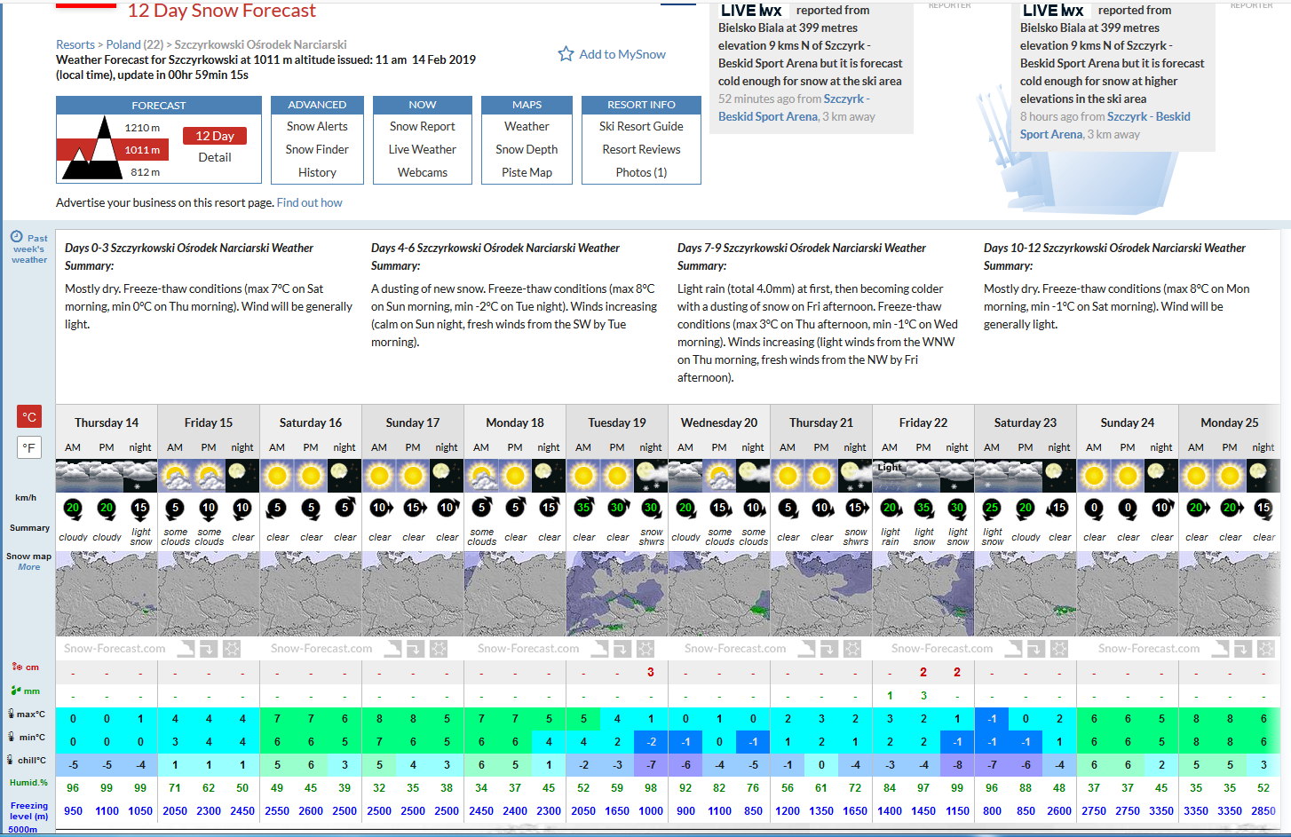Image resolution: width=1291 pixels, height=837 pixels.
Task: Click Thursday 14 night wind speed 15 icon
Action: click(x=140, y=509)
